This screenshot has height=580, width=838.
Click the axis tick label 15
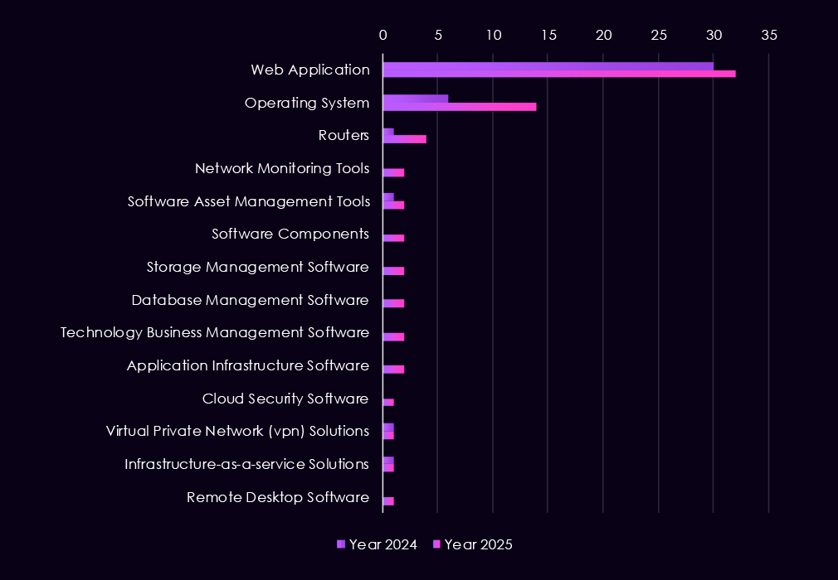(548, 36)
